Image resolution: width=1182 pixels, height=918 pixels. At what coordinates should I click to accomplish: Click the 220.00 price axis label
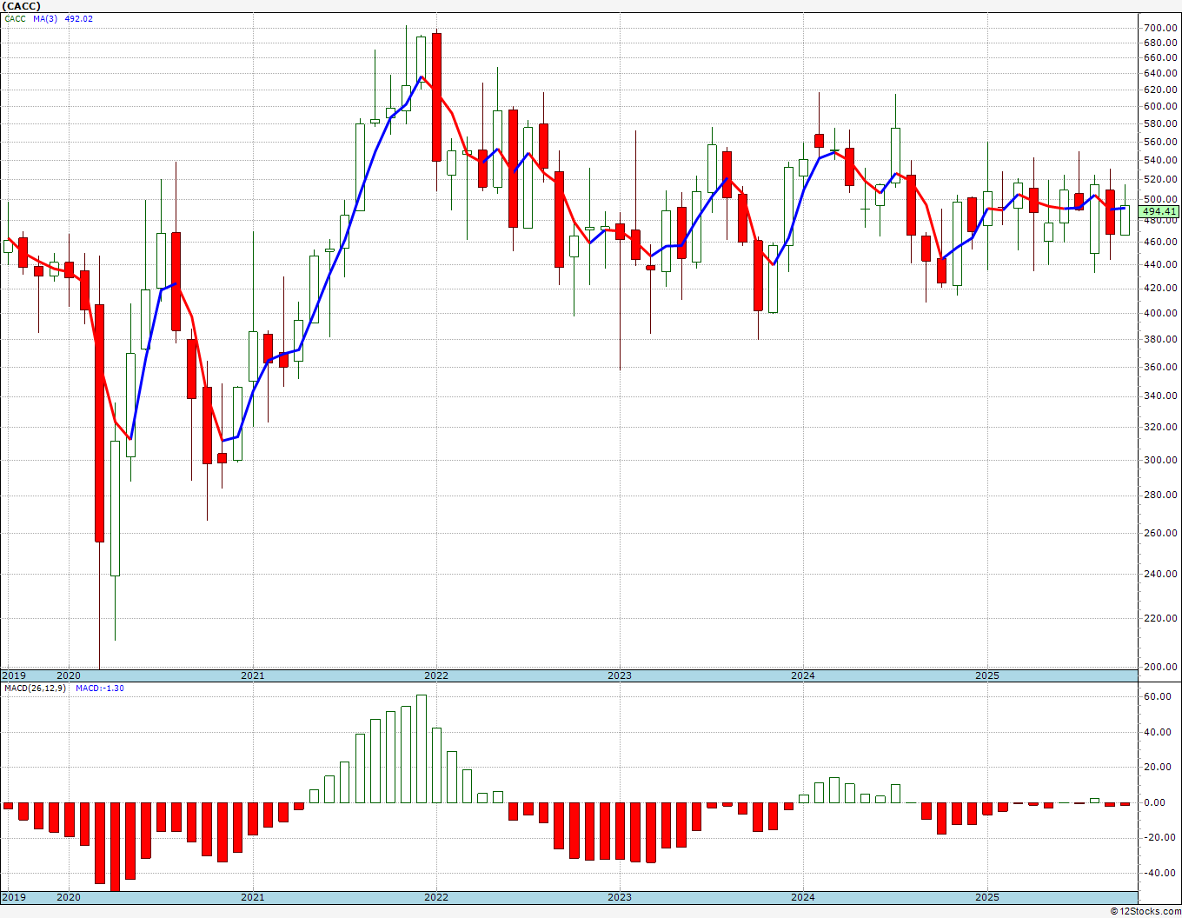[1161, 618]
